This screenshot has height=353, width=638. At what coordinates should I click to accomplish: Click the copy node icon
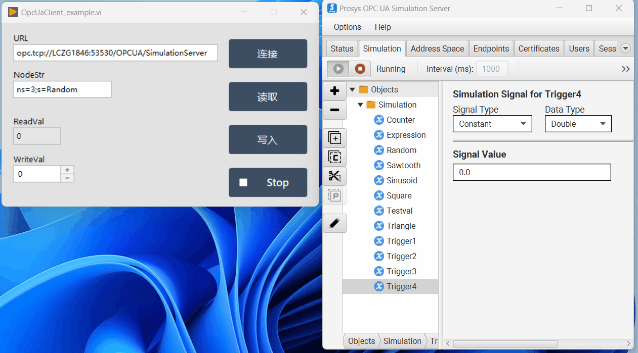coord(334,157)
